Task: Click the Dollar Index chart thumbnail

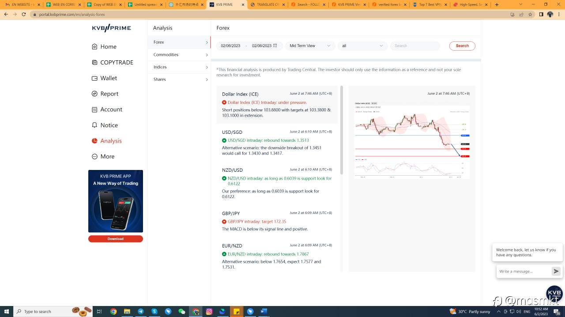Action: [412, 140]
